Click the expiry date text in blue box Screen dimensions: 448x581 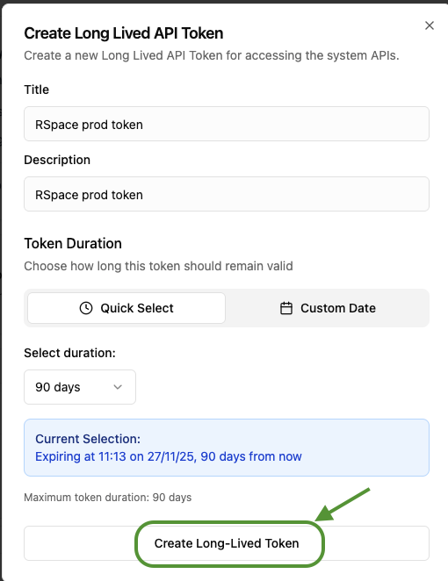click(x=169, y=456)
